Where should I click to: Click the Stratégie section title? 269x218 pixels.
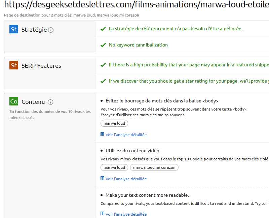pyautogui.click(x=34, y=30)
